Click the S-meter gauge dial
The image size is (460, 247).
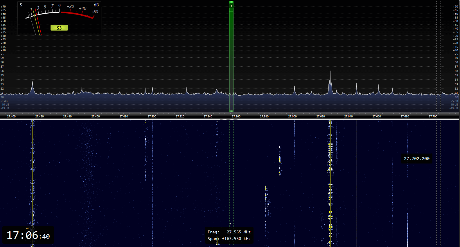click(59, 18)
